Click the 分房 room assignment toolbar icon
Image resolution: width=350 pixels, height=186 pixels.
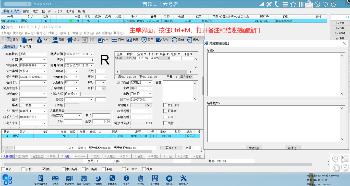coord(70,40)
